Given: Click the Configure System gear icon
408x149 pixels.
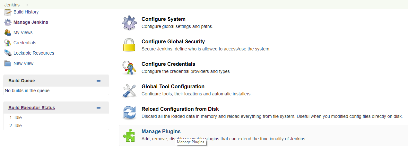Looking at the screenshot, I should point(129,23).
